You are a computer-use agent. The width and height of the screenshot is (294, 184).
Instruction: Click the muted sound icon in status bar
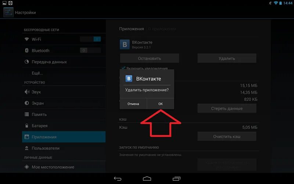coord(270,3)
